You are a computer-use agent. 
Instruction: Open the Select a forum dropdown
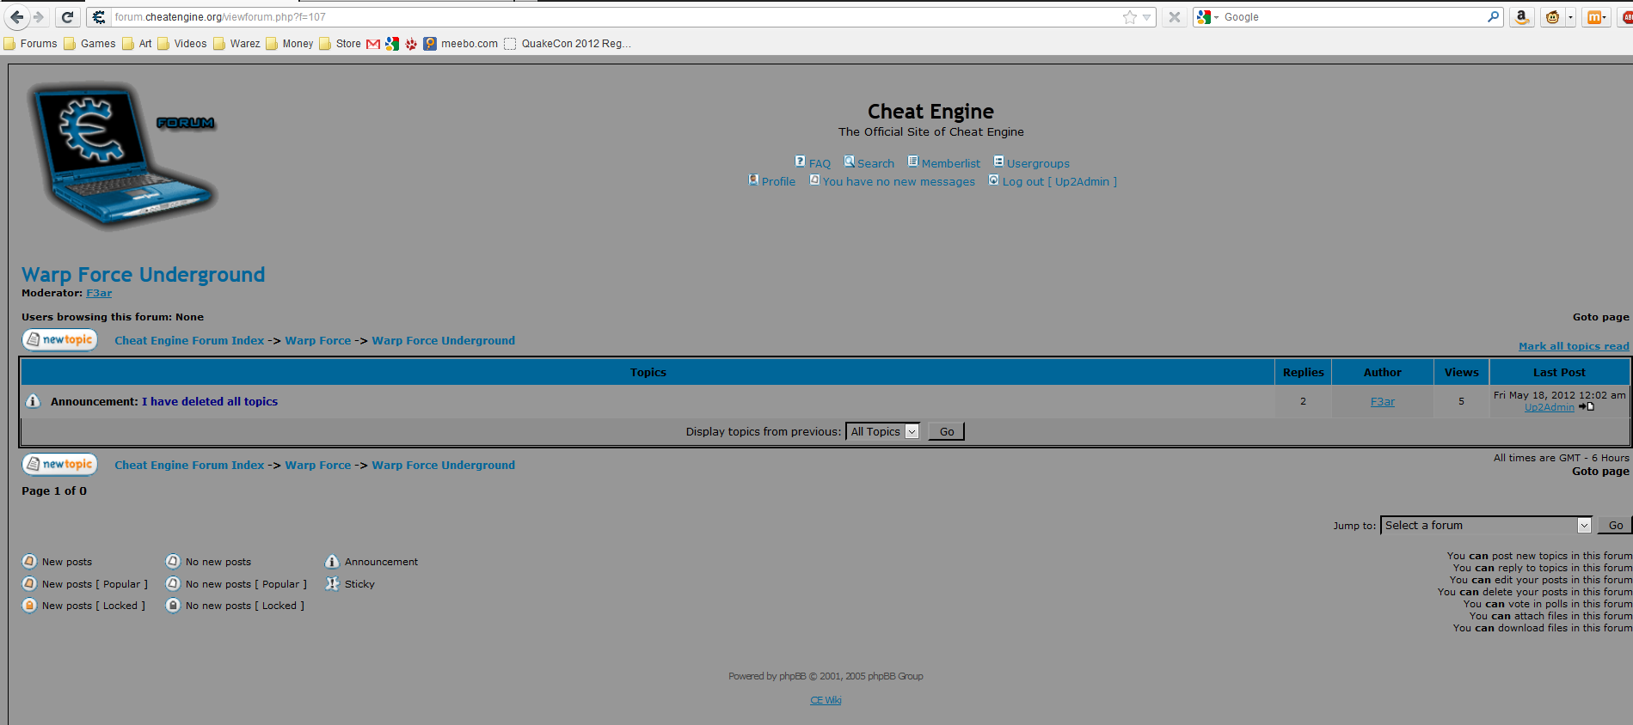click(1486, 526)
